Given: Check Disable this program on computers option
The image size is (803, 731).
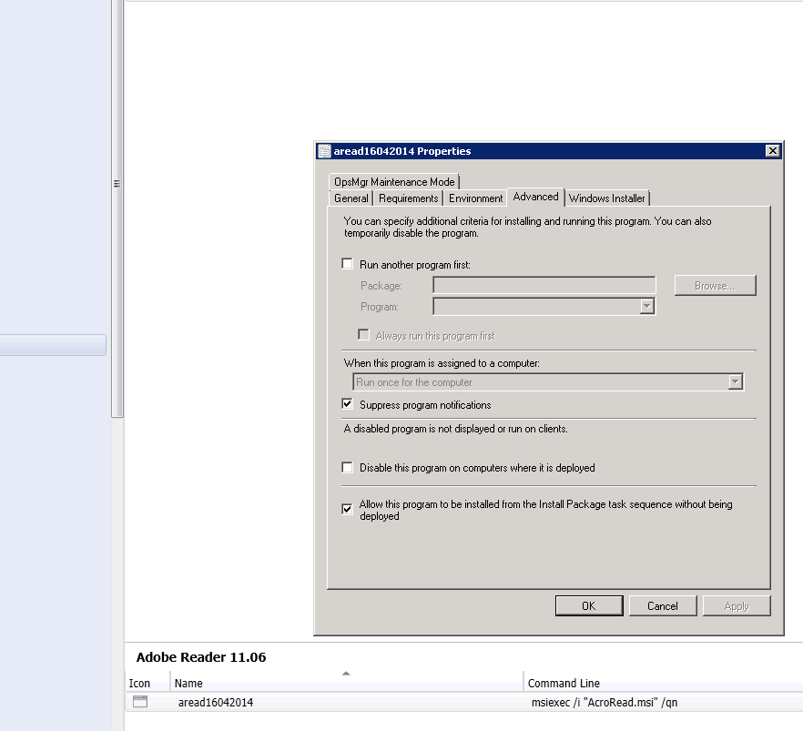Looking at the screenshot, I should click(x=347, y=468).
